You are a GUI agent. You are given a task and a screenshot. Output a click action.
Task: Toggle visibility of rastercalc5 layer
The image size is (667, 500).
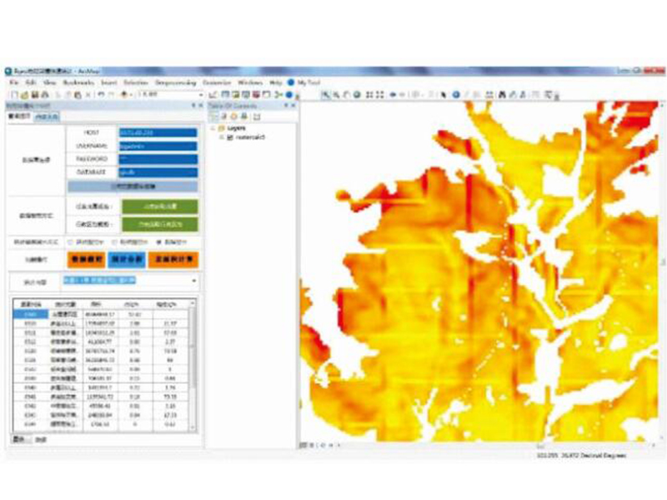(x=230, y=137)
